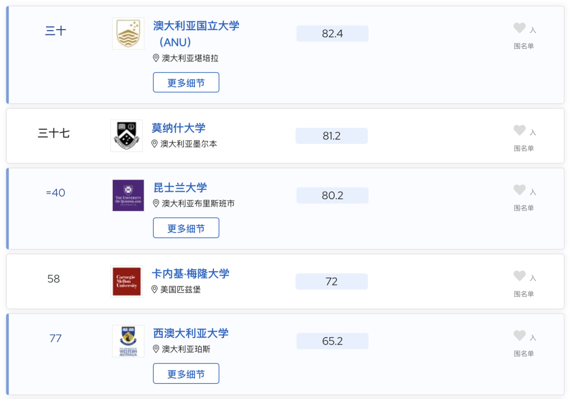Open the 卡内基·梅隆大学 link
572x399 pixels.
click(191, 273)
